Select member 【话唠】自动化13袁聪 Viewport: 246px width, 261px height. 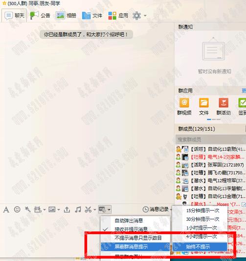point(211,149)
